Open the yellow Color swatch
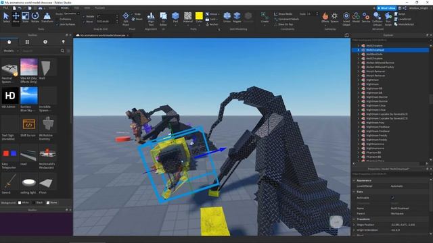The width and height of the screenshot is (433, 243). pos(199,16)
